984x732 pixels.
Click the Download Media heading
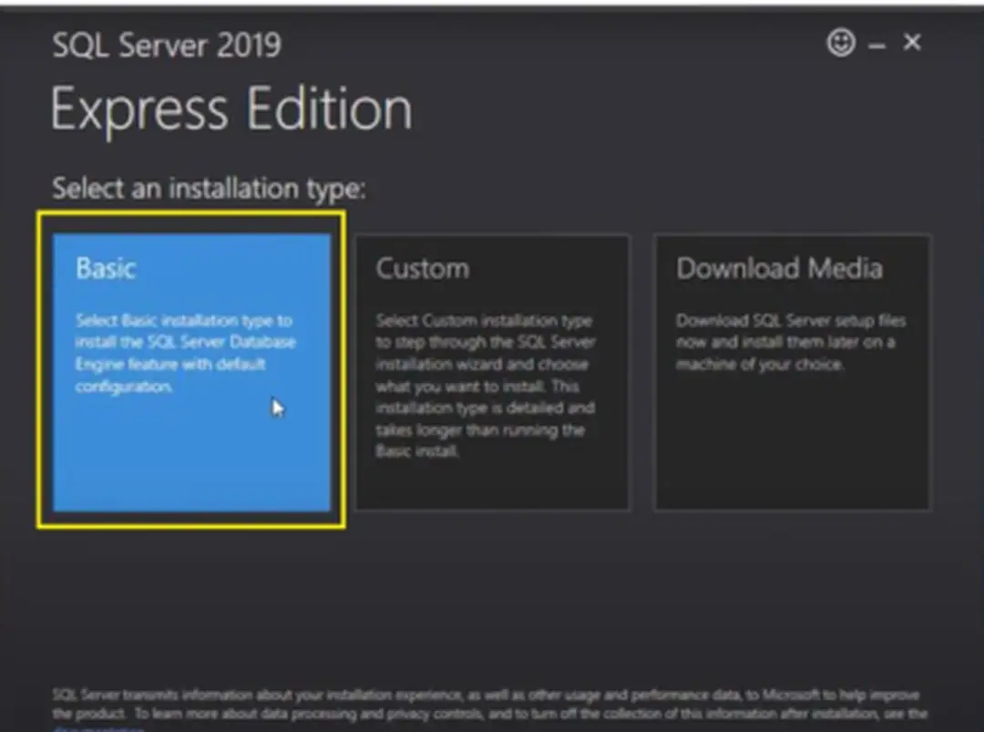(x=779, y=268)
